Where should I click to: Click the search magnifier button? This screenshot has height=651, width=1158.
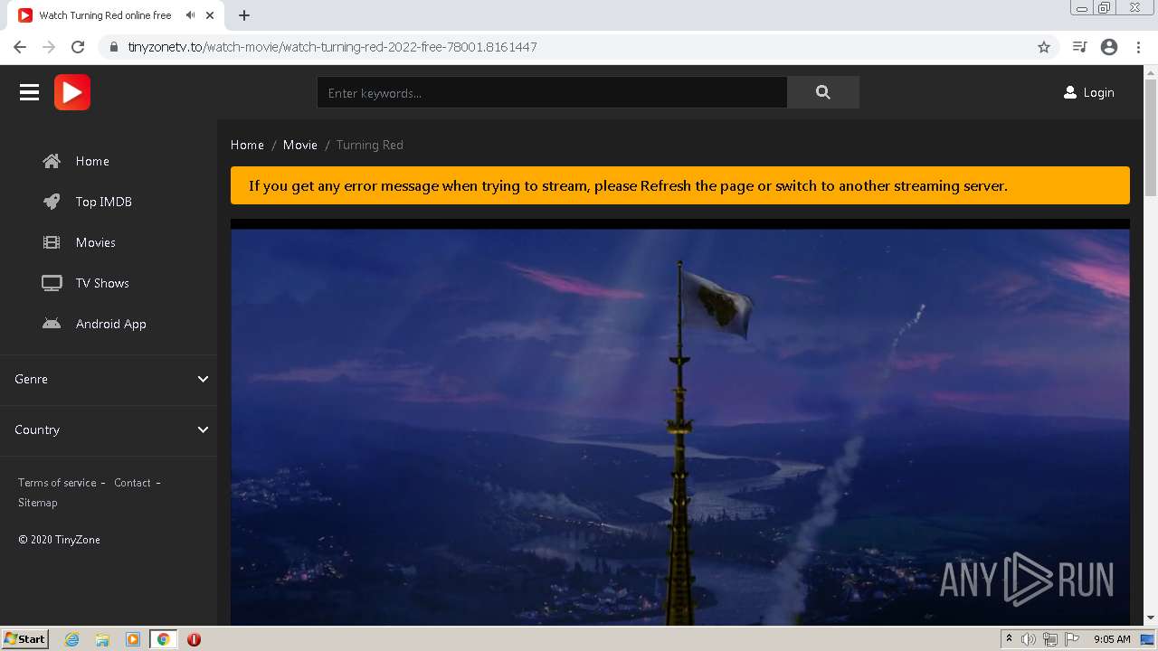tap(822, 92)
